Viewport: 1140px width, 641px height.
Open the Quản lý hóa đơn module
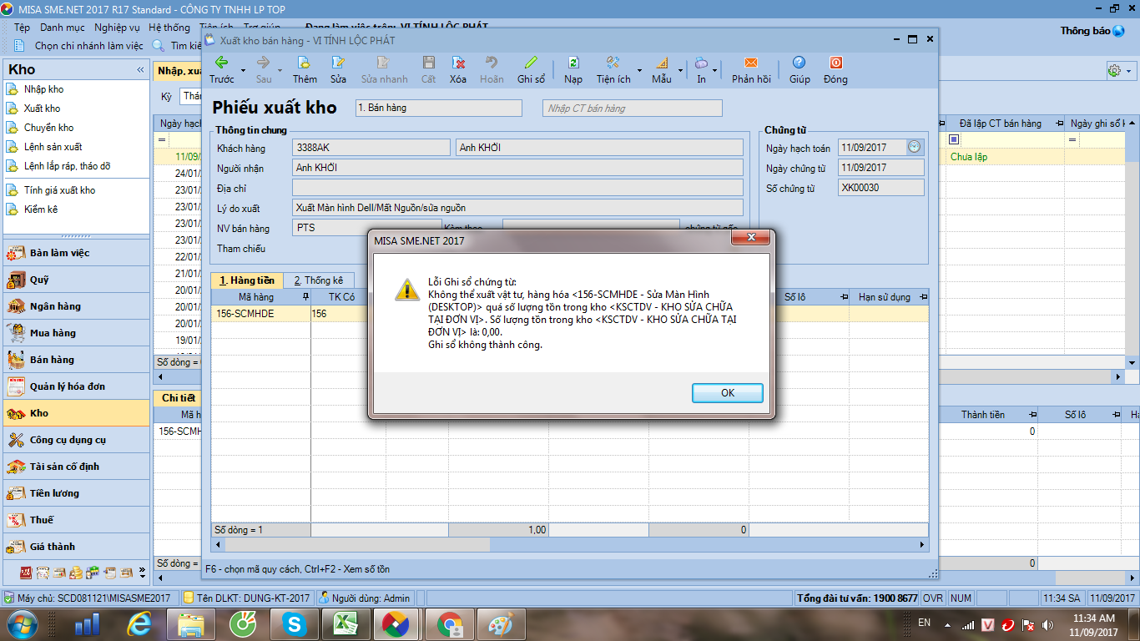pyautogui.click(x=77, y=386)
